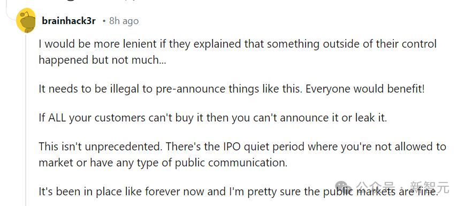Viewport: 464px width, 206px height.
Task: Open the brainhack3r username profile link
Action: [69, 21]
